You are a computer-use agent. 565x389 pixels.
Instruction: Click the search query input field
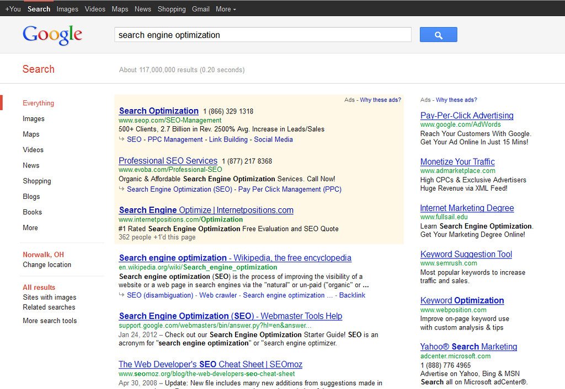click(262, 34)
